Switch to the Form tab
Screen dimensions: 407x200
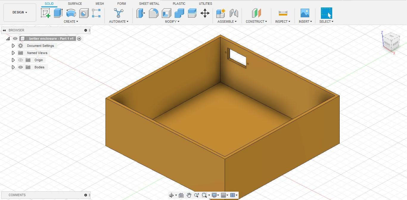122,4
